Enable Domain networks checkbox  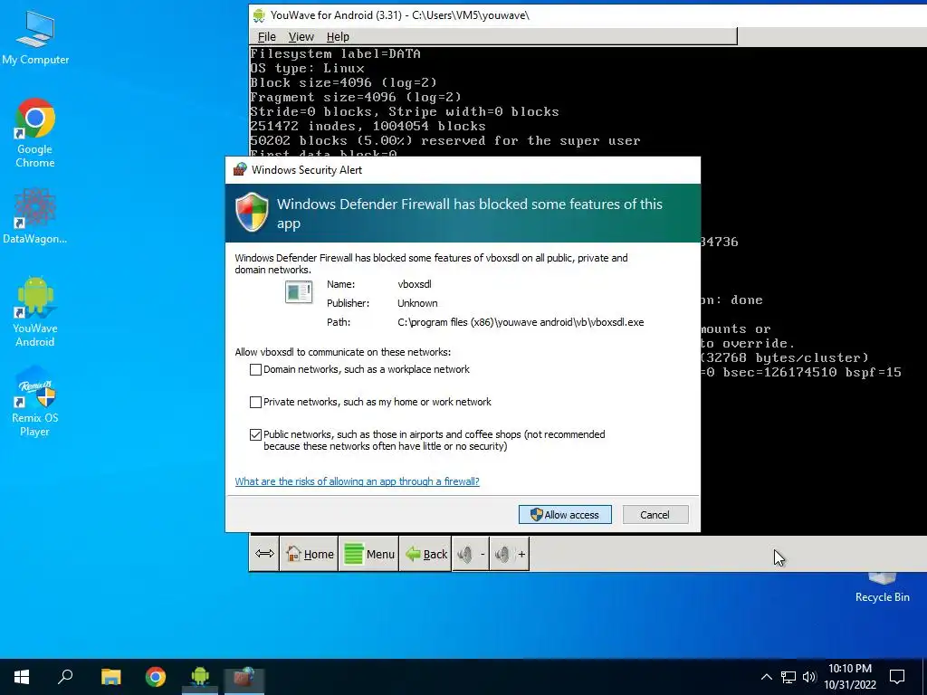[255, 369]
